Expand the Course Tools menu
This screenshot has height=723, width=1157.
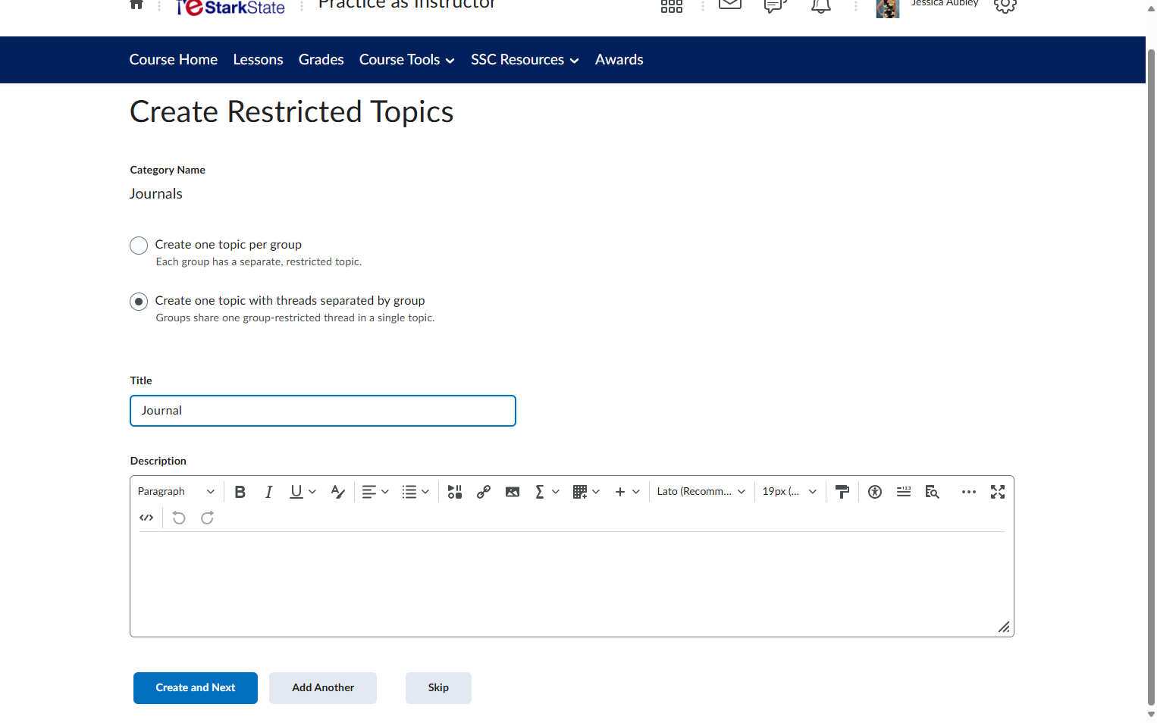click(407, 60)
